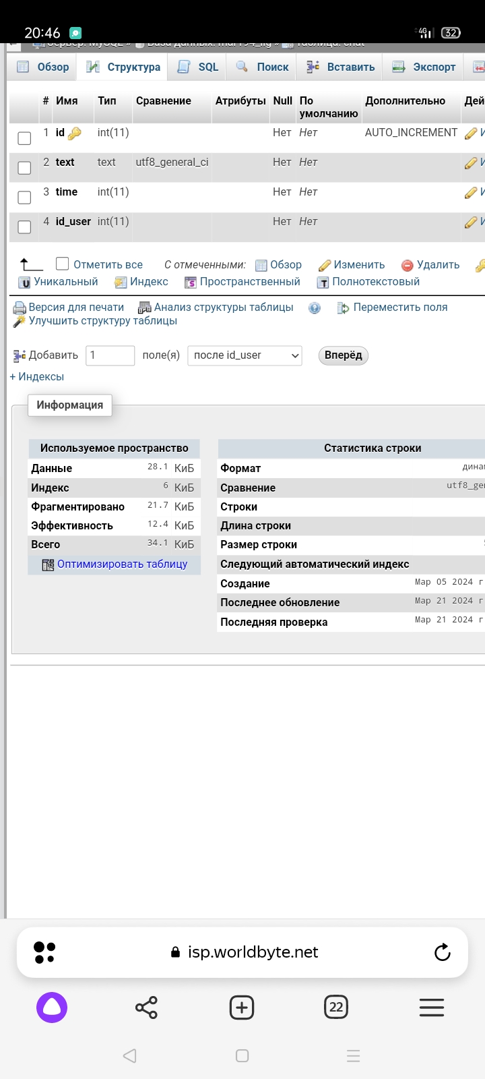Open the browser share icon
The image size is (485, 1079).
pos(146,1008)
